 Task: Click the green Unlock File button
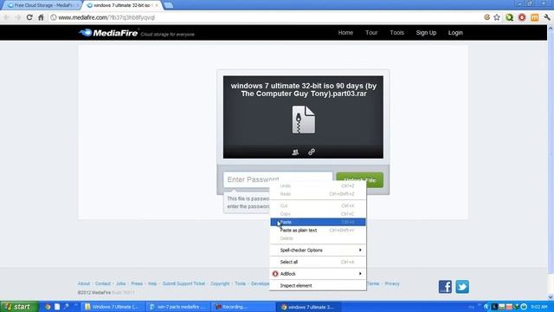[360, 180]
